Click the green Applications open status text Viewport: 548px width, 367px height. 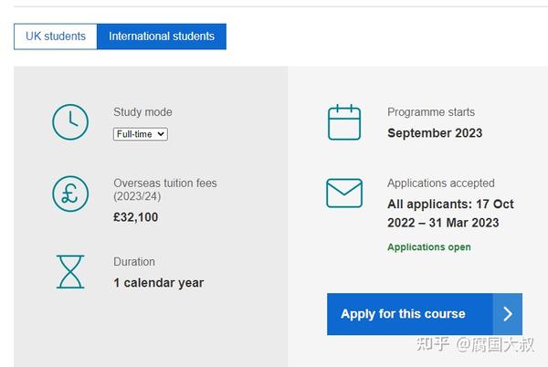click(429, 247)
